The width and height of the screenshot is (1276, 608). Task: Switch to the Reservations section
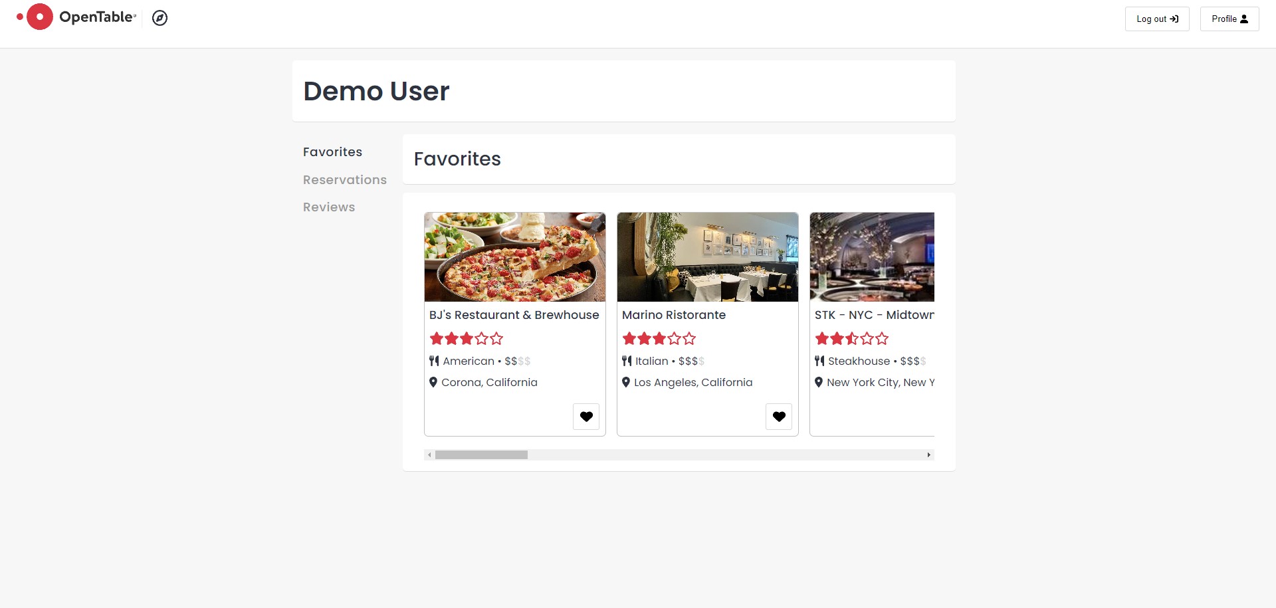(x=345, y=179)
